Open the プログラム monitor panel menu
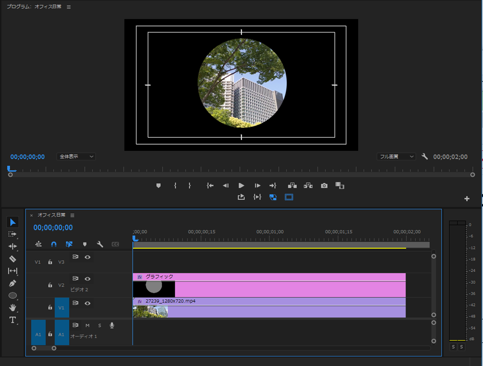 (69, 7)
